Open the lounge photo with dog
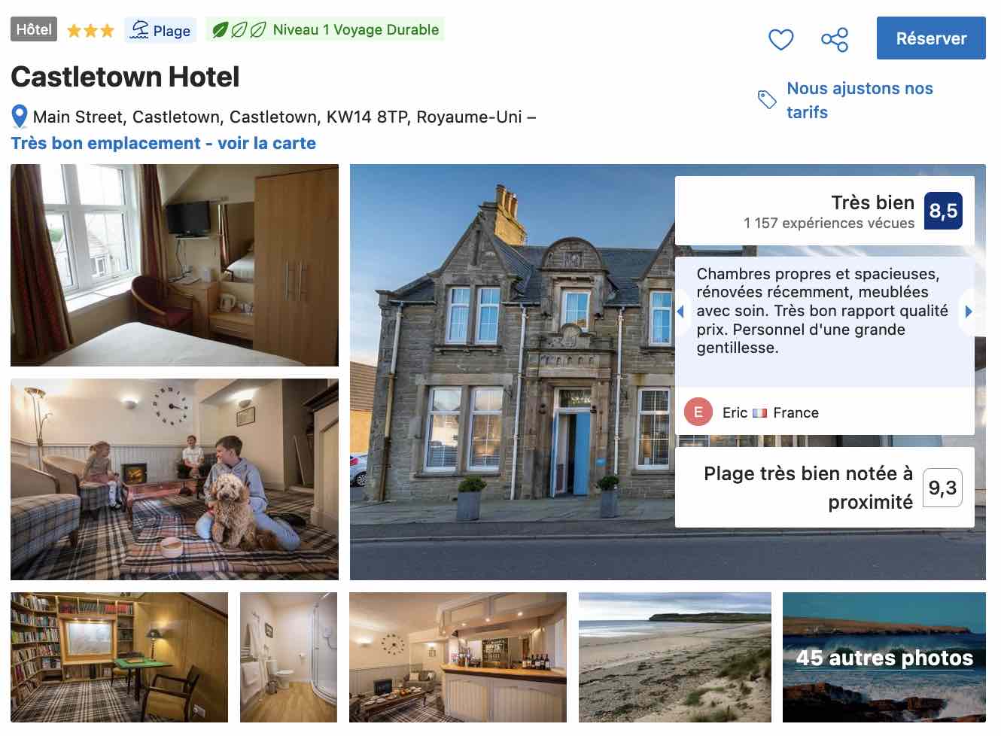1001x736 pixels. pos(175,479)
